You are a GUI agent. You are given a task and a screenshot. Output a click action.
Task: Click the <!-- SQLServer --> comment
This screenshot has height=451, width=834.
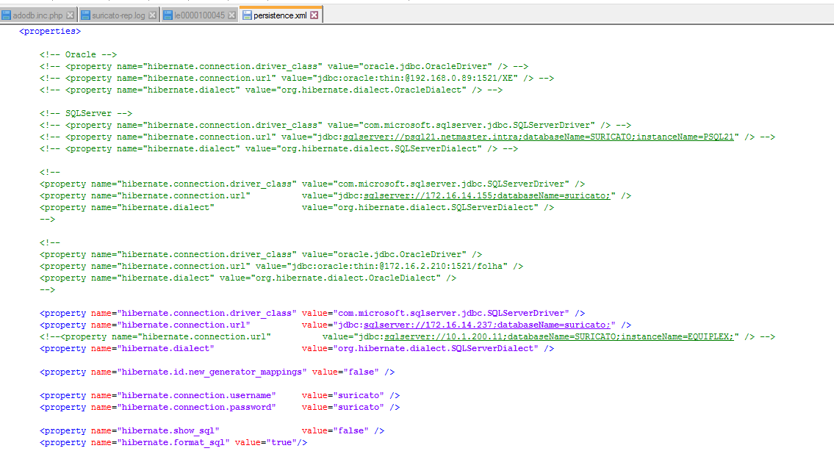tap(86, 113)
